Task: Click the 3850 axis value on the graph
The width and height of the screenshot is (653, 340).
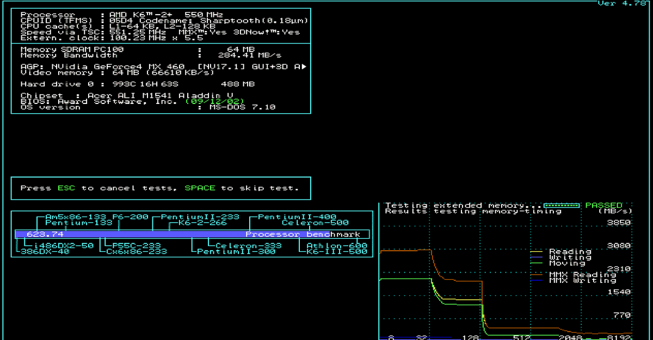Action: 619,222
